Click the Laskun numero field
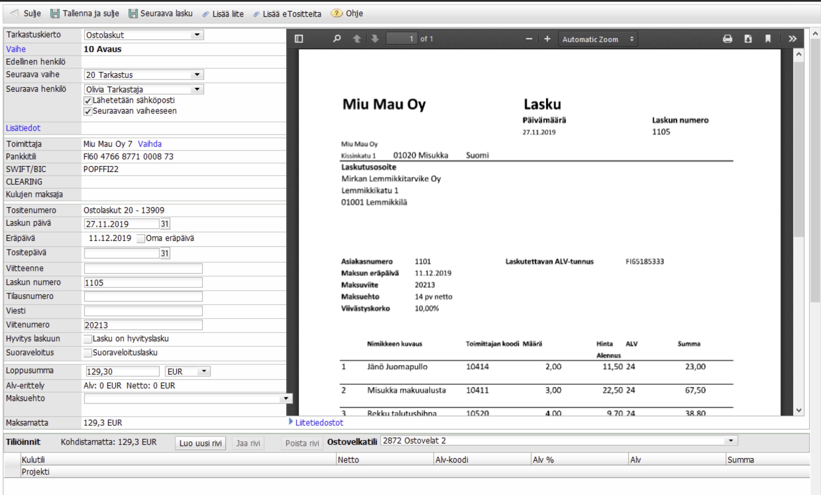Viewport: 821px width, 495px height. click(143, 283)
